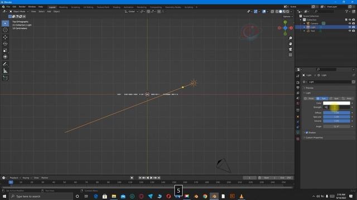Expand the Custom Properties panel
Viewport: 357px width, 200px height.
[x=314, y=137]
